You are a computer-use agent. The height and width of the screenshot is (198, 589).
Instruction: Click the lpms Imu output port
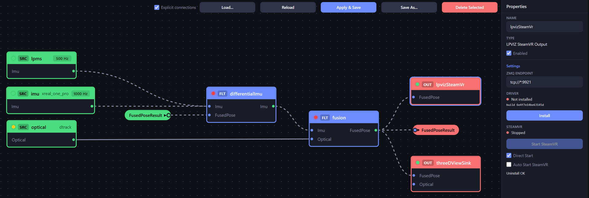click(74, 71)
